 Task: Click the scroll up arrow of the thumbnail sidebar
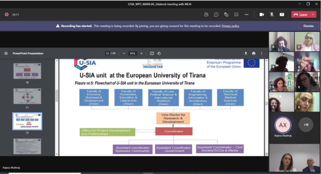57,61
